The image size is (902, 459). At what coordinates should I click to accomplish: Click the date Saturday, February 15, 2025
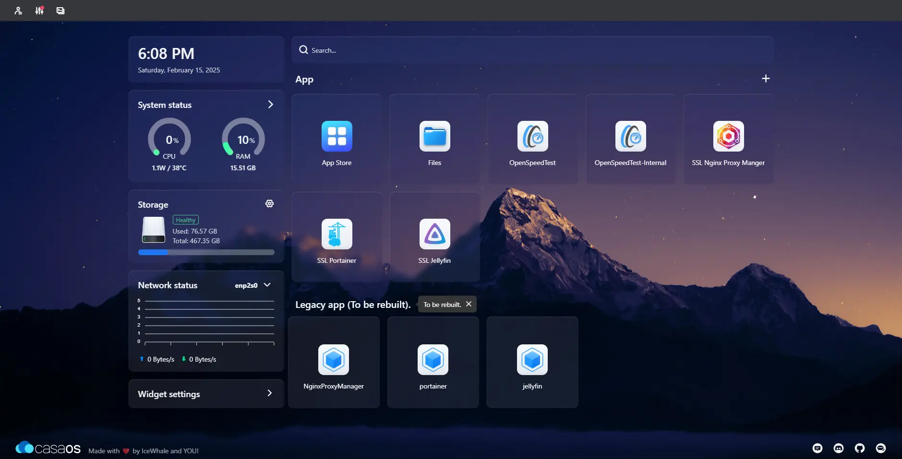point(179,70)
